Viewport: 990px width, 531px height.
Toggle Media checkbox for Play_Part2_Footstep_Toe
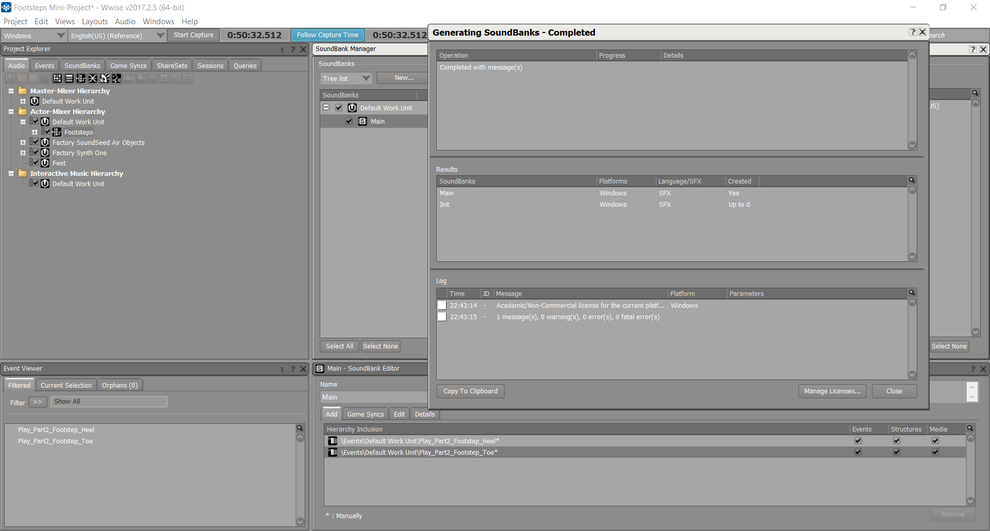935,452
